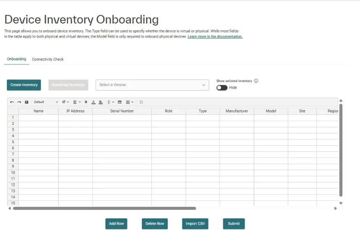Expand the vertical alignment dropdown

[x=111, y=102]
